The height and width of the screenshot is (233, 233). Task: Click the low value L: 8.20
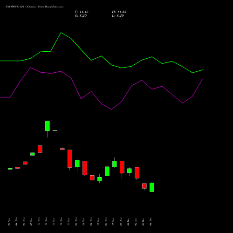(x=118, y=16)
